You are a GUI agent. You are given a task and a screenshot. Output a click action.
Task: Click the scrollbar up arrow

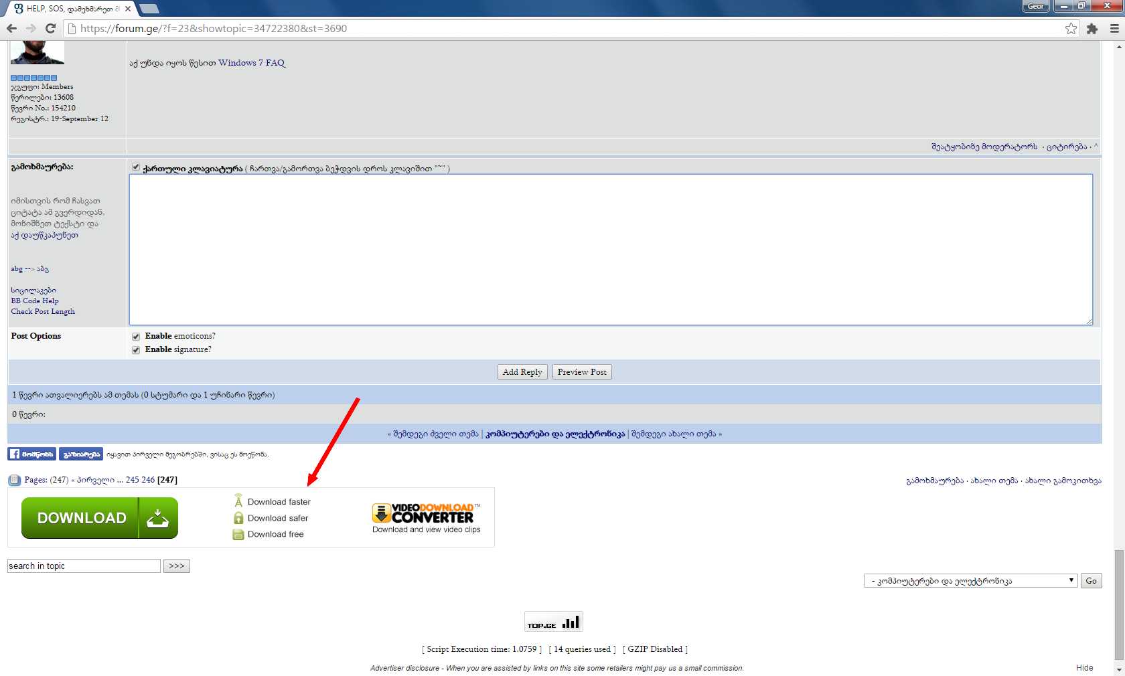(x=1119, y=46)
